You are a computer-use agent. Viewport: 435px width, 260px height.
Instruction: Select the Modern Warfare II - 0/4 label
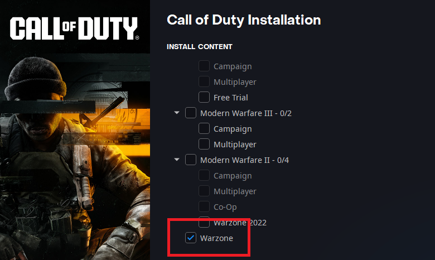click(244, 160)
